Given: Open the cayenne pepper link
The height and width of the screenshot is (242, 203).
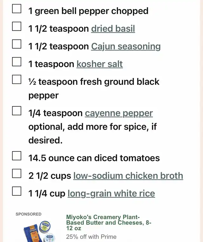Looking at the screenshot, I should click(119, 113).
